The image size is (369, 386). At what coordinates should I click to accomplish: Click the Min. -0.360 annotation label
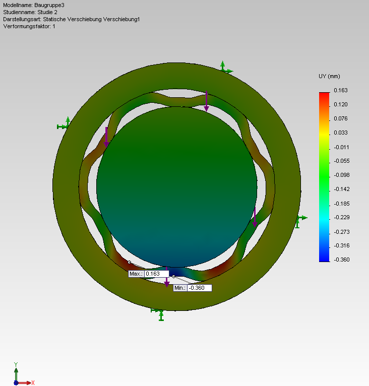[193, 288]
